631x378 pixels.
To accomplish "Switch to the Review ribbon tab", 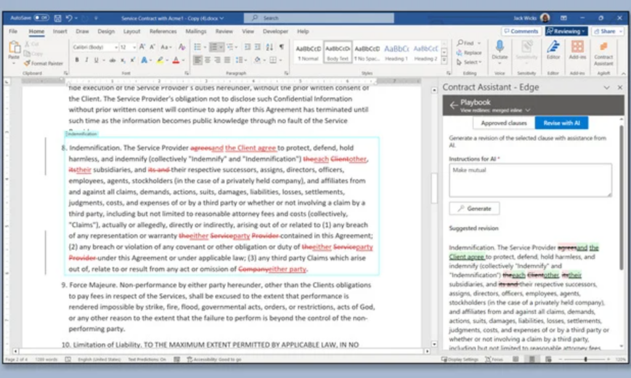I will coord(224,31).
